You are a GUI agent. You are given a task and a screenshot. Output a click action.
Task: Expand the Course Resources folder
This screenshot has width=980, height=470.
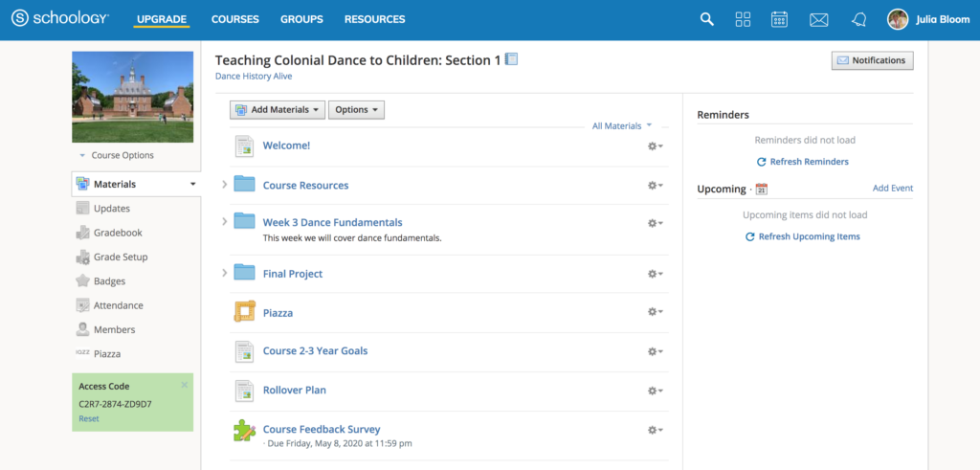[x=225, y=184]
